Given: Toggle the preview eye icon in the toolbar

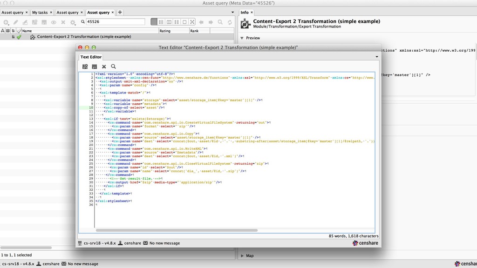Looking at the screenshot, I should pos(54,22).
